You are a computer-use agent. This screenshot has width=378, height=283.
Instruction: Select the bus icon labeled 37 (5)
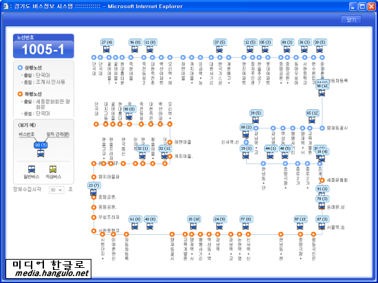pyautogui.click(x=219, y=49)
